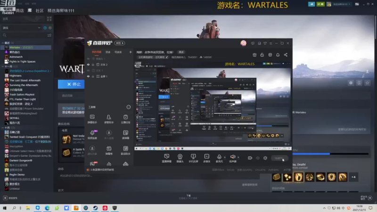Click the share icon in streaming header

point(286,55)
